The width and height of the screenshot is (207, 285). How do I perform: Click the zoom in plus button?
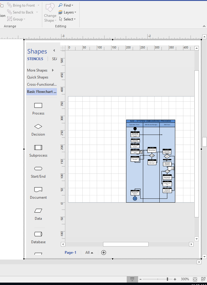175,279
